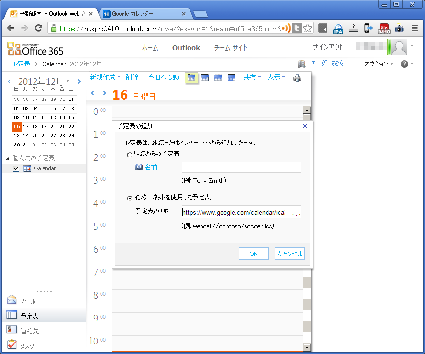Open the address book 名前 icon
The width and height of the screenshot is (425, 354).
click(139, 167)
